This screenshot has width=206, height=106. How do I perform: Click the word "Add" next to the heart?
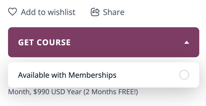28,12
